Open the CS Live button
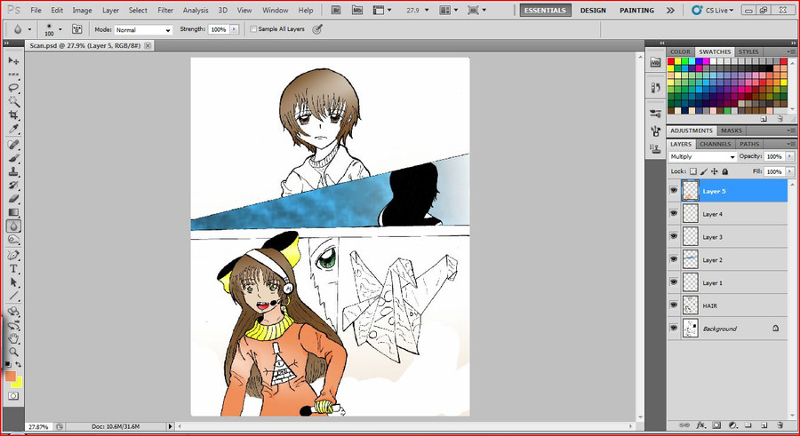 [712, 10]
